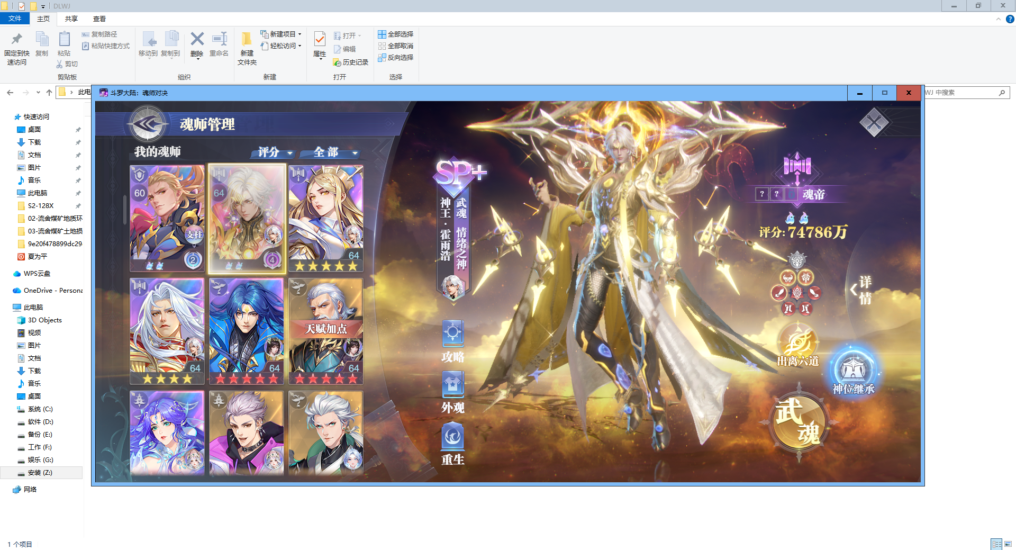Image resolution: width=1016 pixels, height=550 pixels.
Task: Open the 全部 filter dropdown
Action: [x=331, y=152]
